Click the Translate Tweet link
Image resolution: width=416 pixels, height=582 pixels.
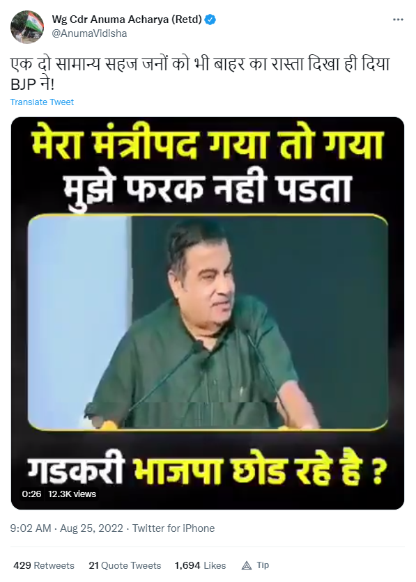42,102
